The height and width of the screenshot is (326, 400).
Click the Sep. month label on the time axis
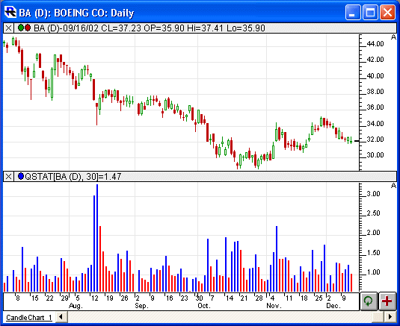pyautogui.click(x=141, y=306)
